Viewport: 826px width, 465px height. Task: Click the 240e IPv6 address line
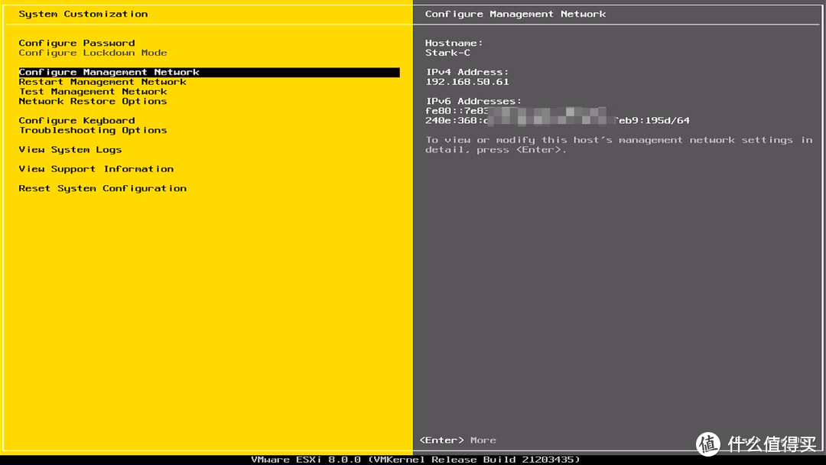coord(557,121)
